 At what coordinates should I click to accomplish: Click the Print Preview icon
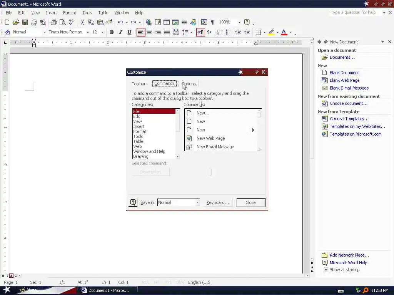click(x=63, y=22)
